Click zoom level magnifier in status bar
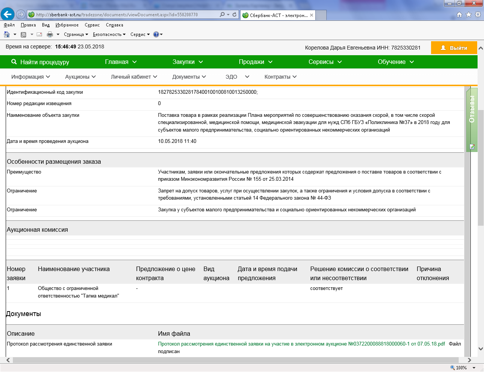The image size is (484, 372). (453, 367)
